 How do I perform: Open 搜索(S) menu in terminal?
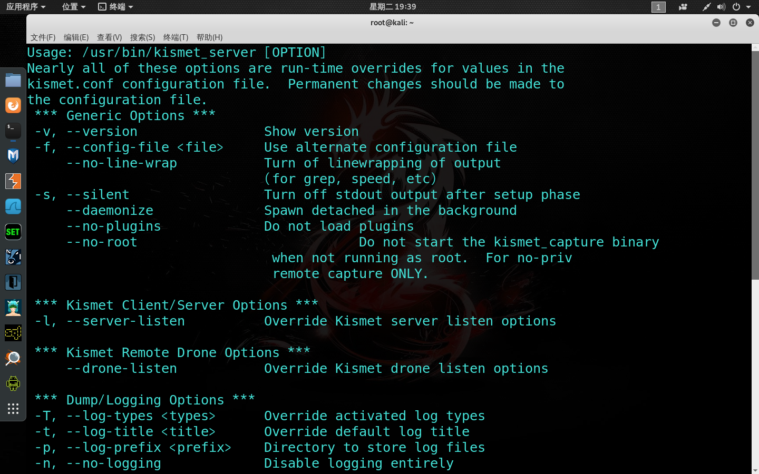(142, 37)
